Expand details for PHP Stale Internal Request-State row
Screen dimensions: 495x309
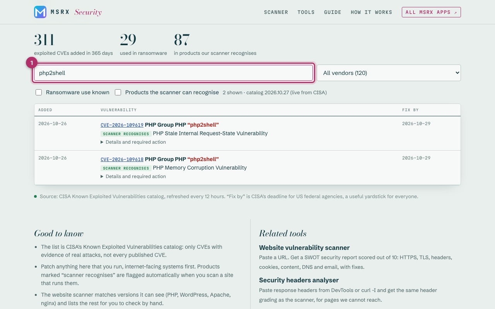tap(133, 142)
